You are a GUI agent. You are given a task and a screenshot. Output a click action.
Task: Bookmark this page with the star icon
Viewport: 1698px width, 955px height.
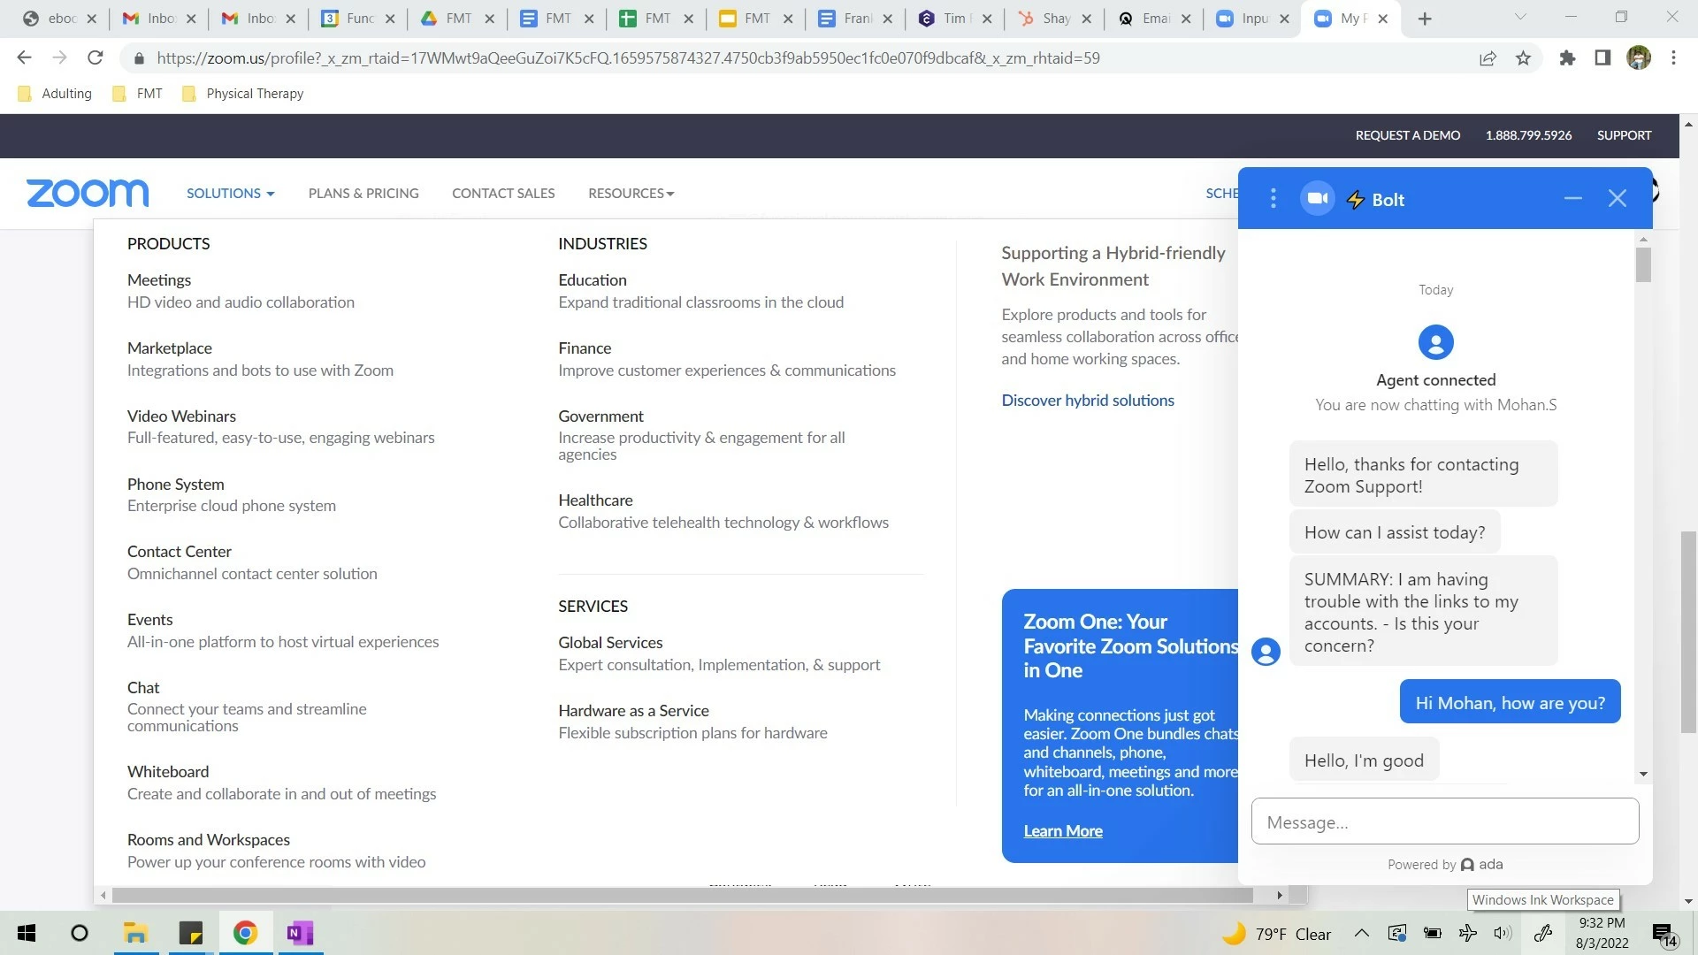(1523, 58)
